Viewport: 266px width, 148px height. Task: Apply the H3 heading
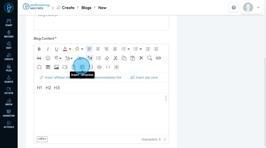(x=57, y=88)
